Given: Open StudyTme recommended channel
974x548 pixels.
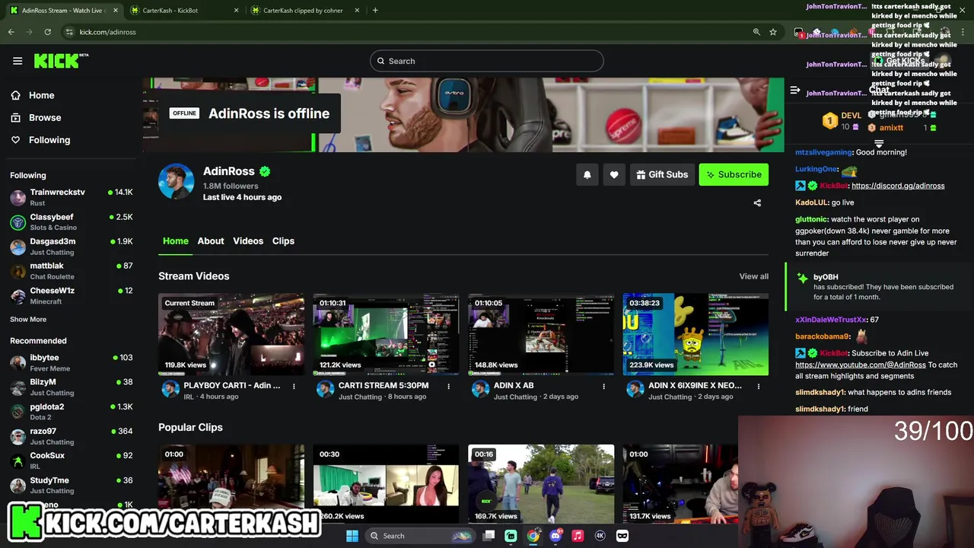Looking at the screenshot, I should pyautogui.click(x=72, y=485).
